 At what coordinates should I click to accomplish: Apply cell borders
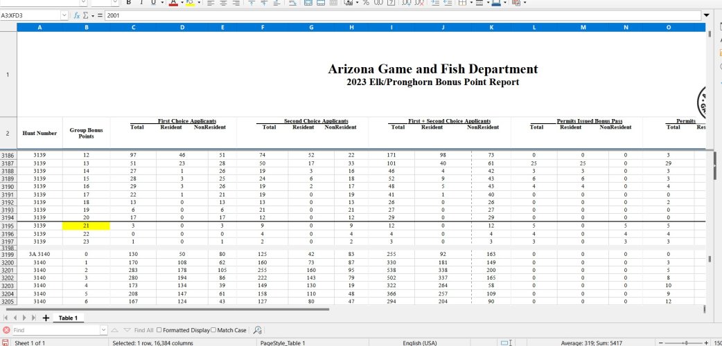[x=462, y=2]
